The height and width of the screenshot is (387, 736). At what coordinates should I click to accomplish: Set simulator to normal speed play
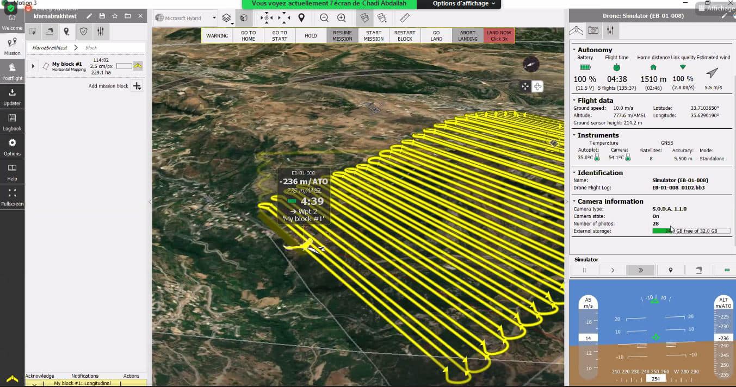[x=613, y=270]
